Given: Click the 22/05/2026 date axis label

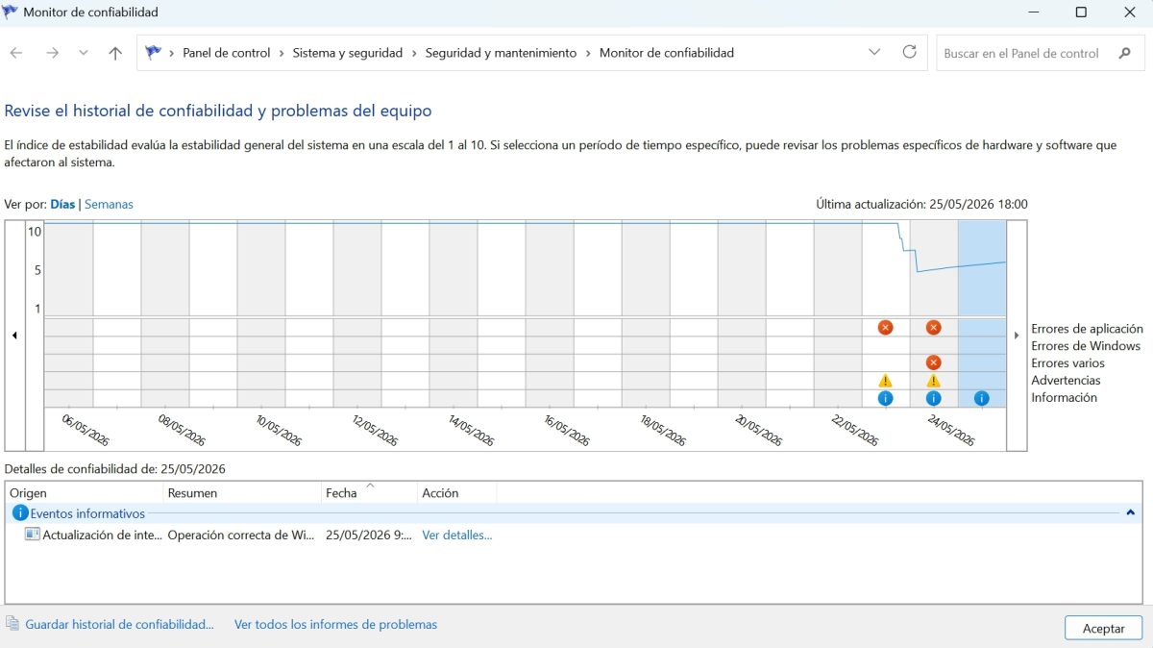Looking at the screenshot, I should [854, 430].
